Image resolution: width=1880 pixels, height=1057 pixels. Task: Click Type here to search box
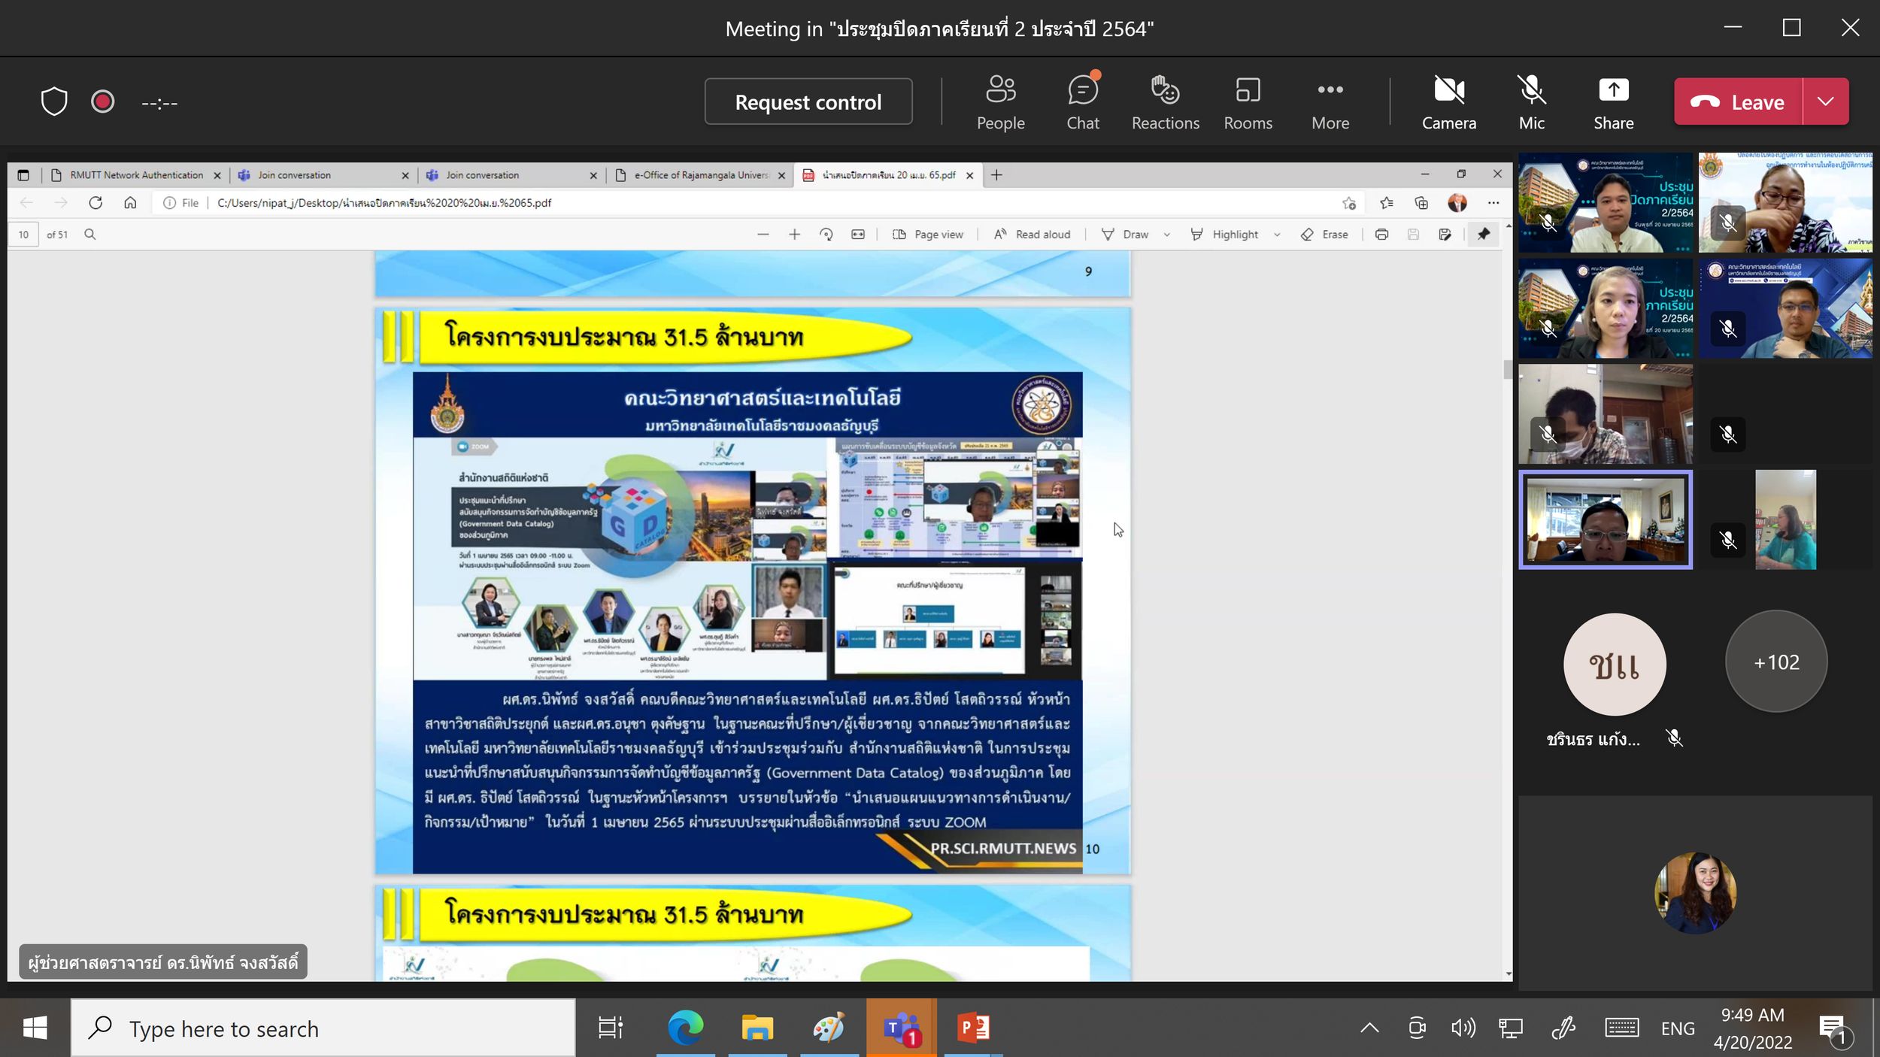[323, 1028]
